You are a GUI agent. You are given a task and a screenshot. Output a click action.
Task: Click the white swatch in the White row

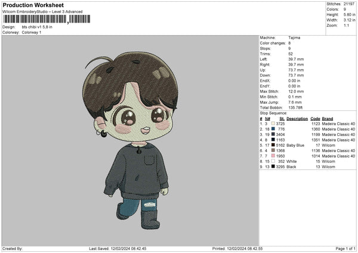click(273, 161)
